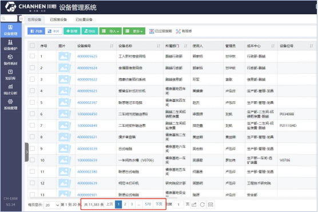The height and width of the screenshot is (212, 318).
Task: Switch to the 已处置设备 tab
Action: (84, 19)
